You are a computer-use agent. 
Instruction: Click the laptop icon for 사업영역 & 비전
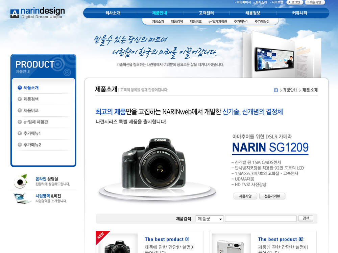click(x=22, y=198)
